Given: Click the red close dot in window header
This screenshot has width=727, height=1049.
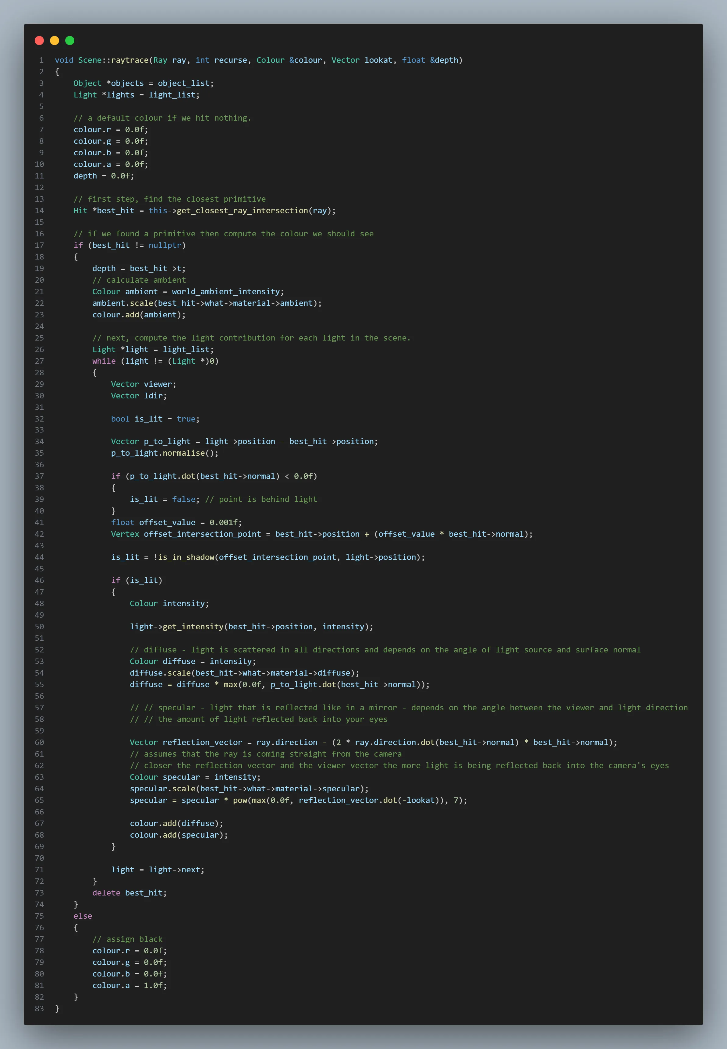Looking at the screenshot, I should 39,41.
